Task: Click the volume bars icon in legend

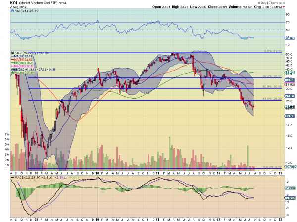Action: pyautogui.click(x=12, y=73)
